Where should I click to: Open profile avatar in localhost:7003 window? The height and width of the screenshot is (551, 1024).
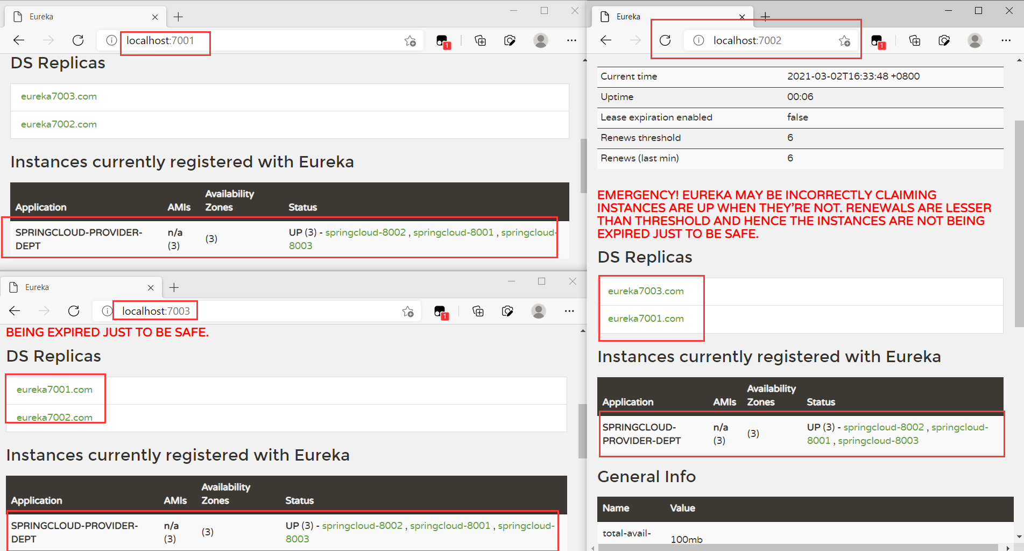pyautogui.click(x=539, y=311)
